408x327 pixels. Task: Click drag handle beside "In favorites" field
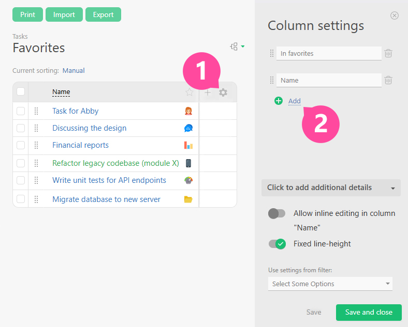[x=272, y=53]
